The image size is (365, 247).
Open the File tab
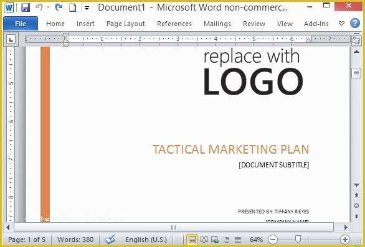tap(21, 24)
